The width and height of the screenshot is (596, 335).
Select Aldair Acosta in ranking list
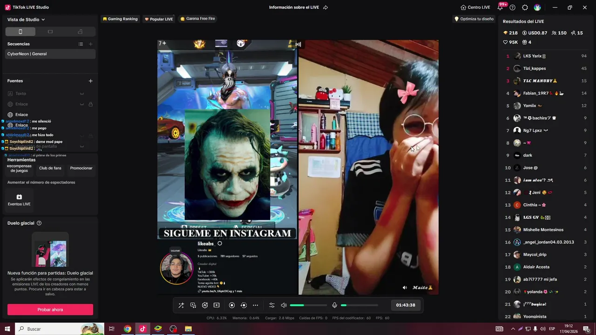(546, 267)
